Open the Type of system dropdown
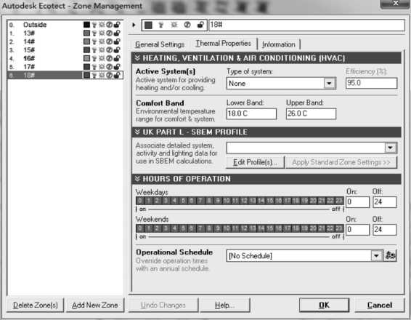The height and width of the screenshot is (320, 411). 329,84
